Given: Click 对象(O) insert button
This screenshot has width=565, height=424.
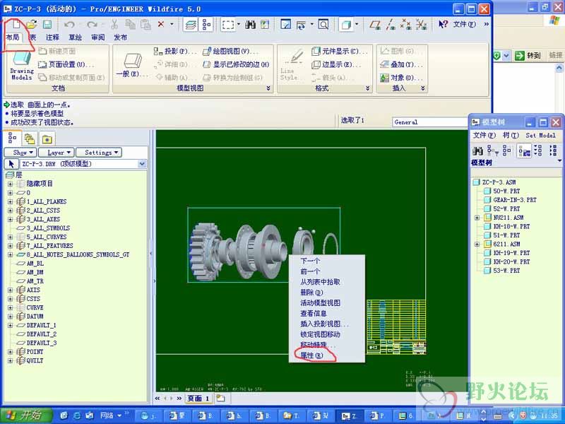Looking at the screenshot, I should pyautogui.click(x=402, y=78).
